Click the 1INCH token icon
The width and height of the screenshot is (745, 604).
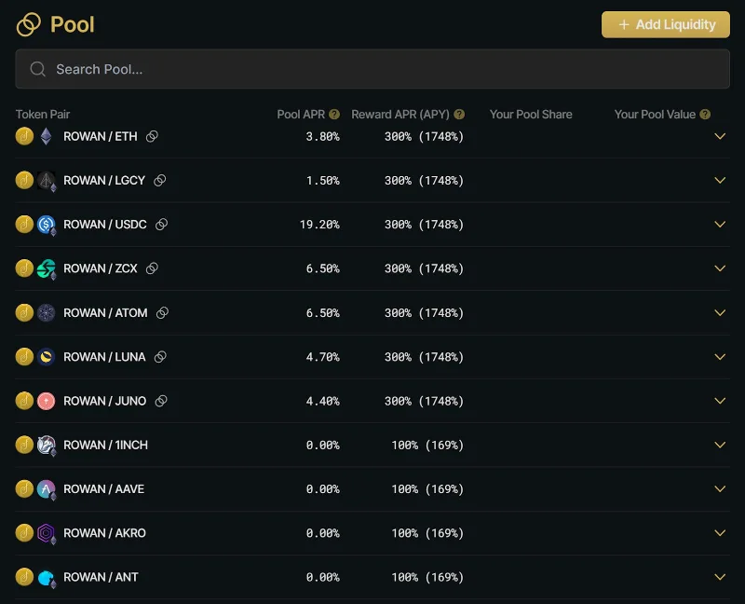(x=46, y=446)
